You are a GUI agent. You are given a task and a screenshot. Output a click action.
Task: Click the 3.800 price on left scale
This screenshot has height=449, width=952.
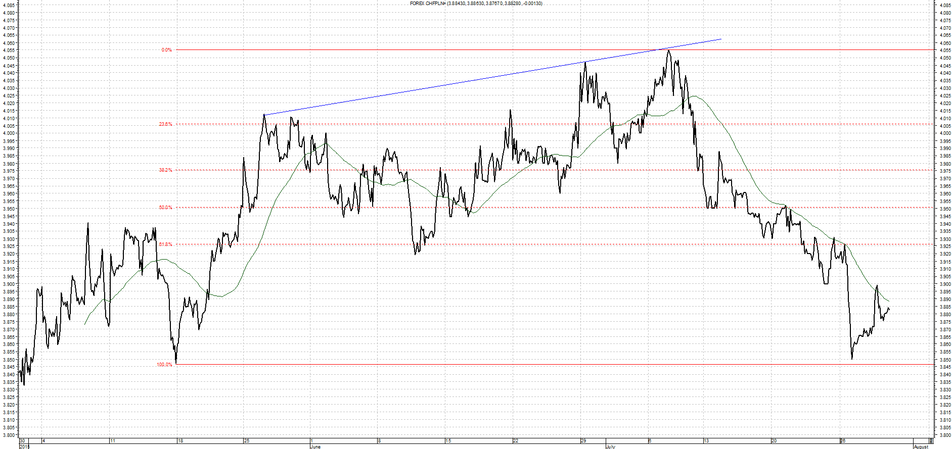[x=9, y=435]
